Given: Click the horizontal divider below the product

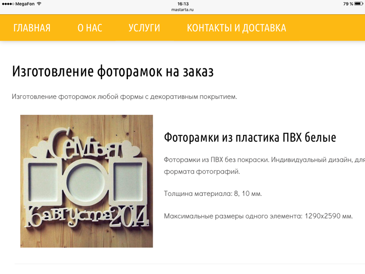Looking at the screenshot, I should (x=190, y=264).
